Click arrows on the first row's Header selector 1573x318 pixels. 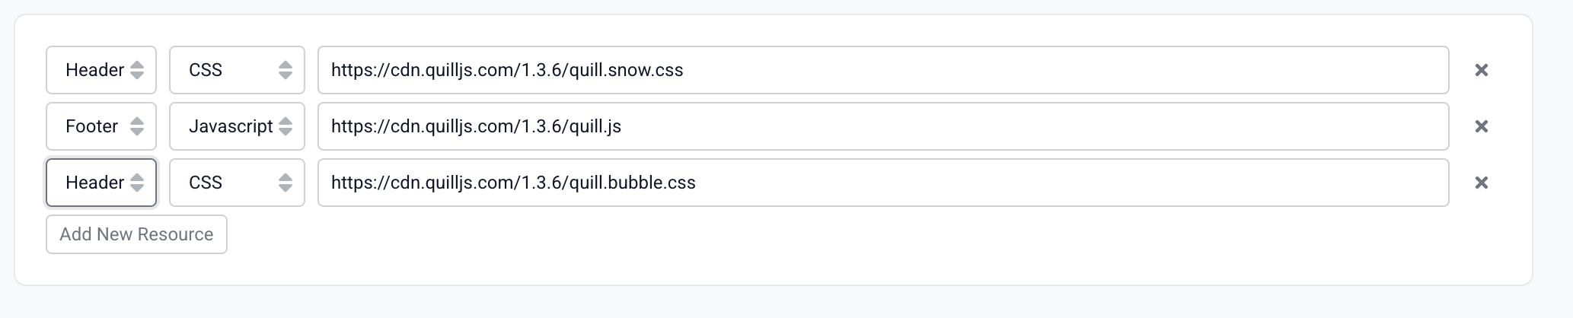tap(137, 70)
